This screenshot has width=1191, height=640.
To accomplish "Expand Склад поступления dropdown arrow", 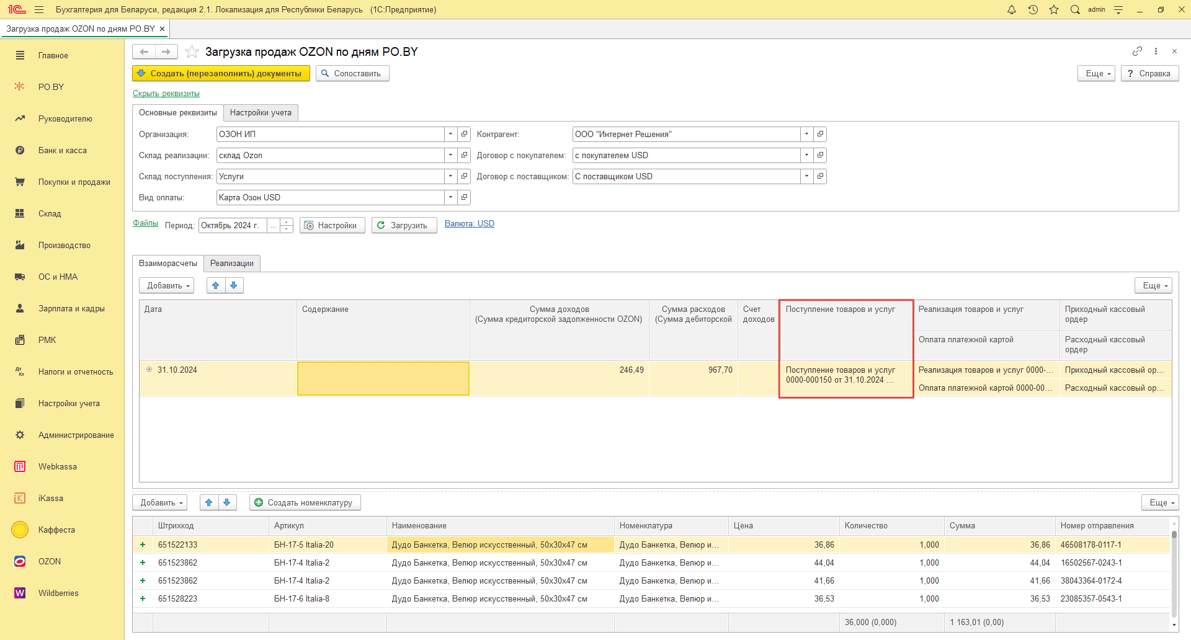I will coord(450,176).
